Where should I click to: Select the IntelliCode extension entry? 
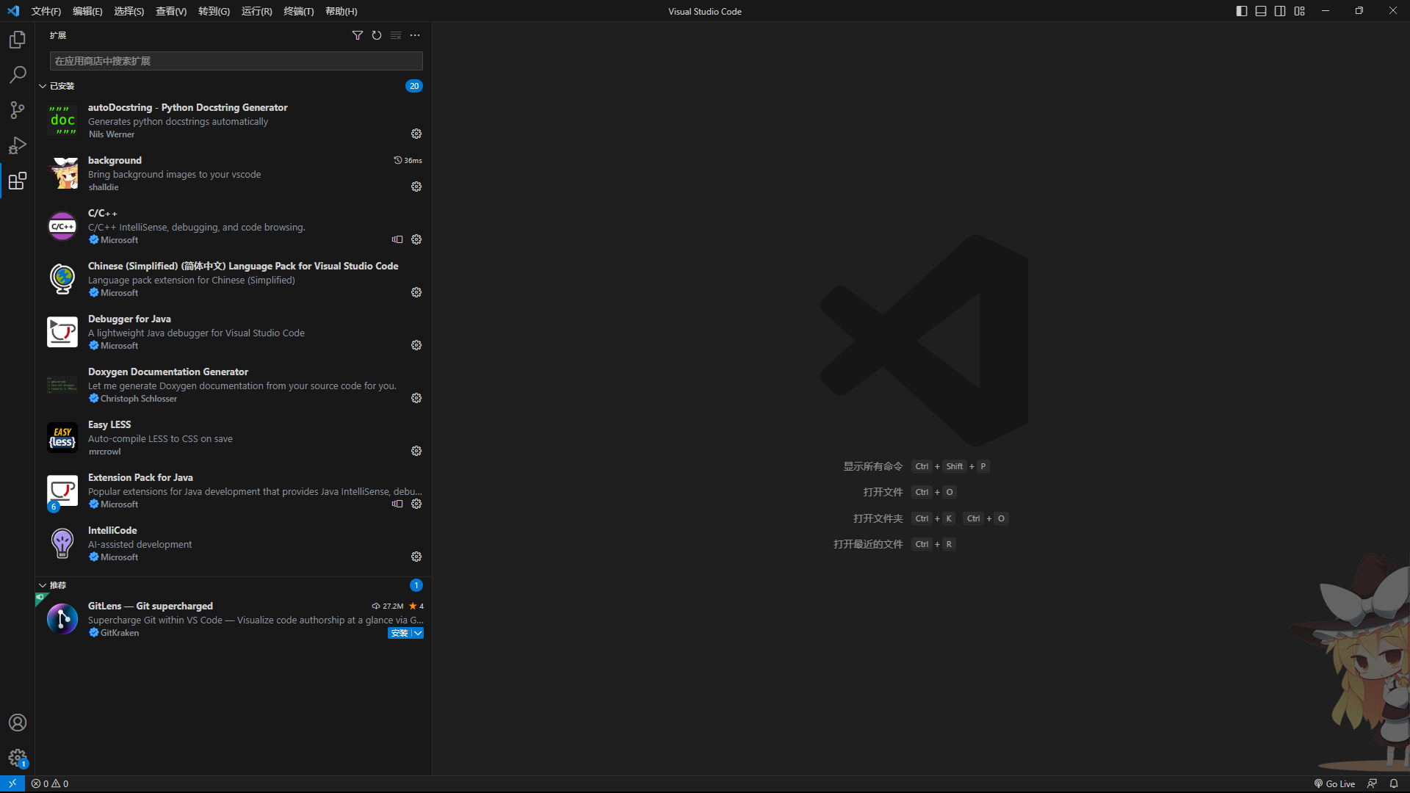234,543
